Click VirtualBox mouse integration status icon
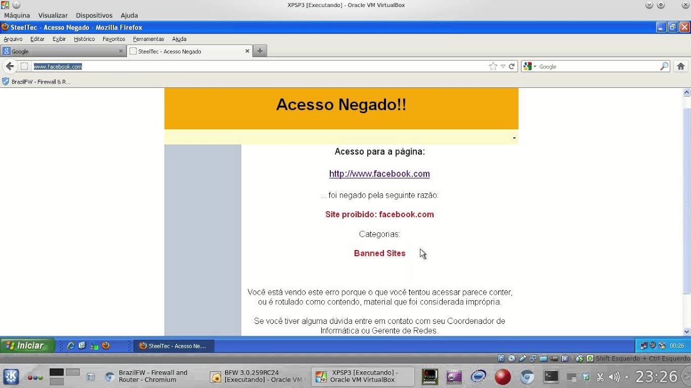 click(x=579, y=358)
